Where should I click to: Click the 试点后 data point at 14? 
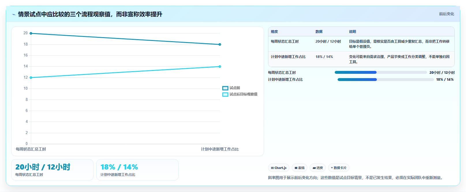[220, 67]
